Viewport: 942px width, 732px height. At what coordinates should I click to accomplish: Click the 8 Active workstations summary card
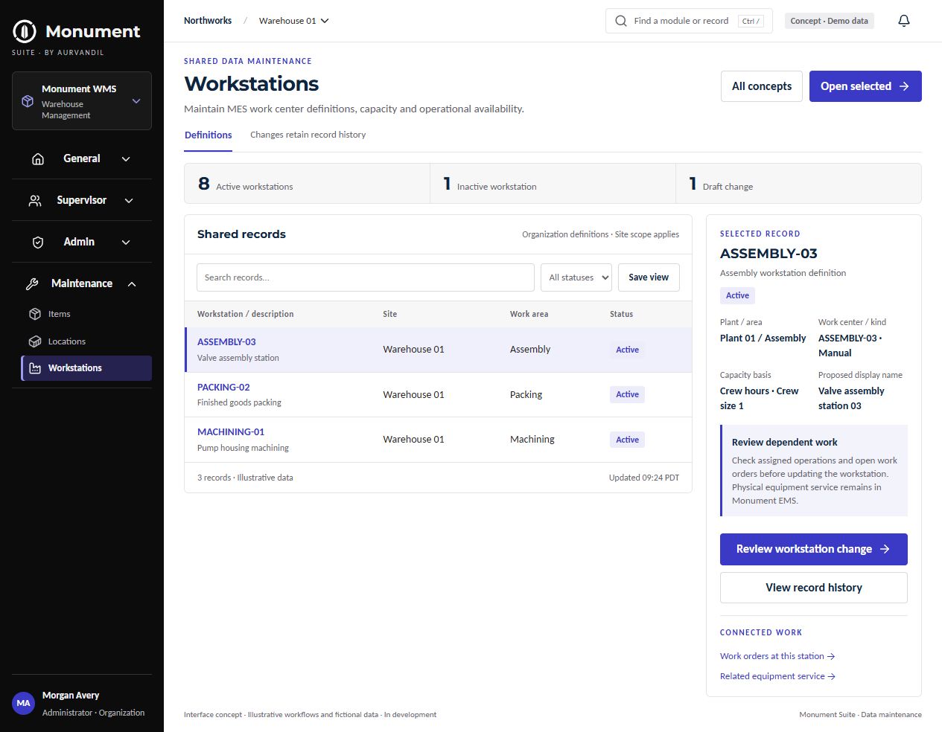tap(308, 184)
